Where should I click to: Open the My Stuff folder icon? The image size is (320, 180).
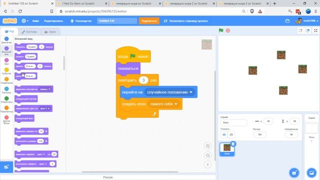(x=287, y=21)
